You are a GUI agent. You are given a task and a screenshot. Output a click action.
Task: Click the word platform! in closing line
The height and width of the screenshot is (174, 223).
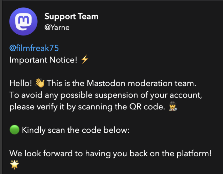tap(194, 154)
